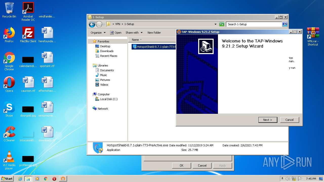This screenshot has height=182, width=324.
Task: Open recent pages dropdown arrow
Action: click(x=104, y=25)
